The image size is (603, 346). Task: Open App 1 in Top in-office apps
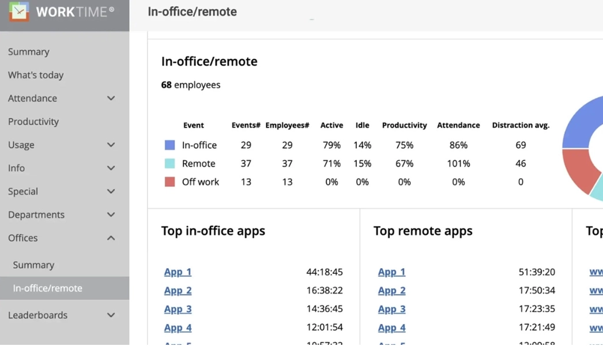(x=178, y=272)
